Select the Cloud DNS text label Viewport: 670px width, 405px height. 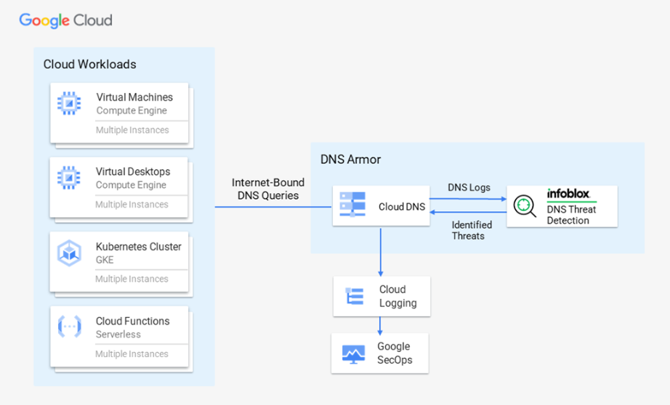click(x=402, y=207)
